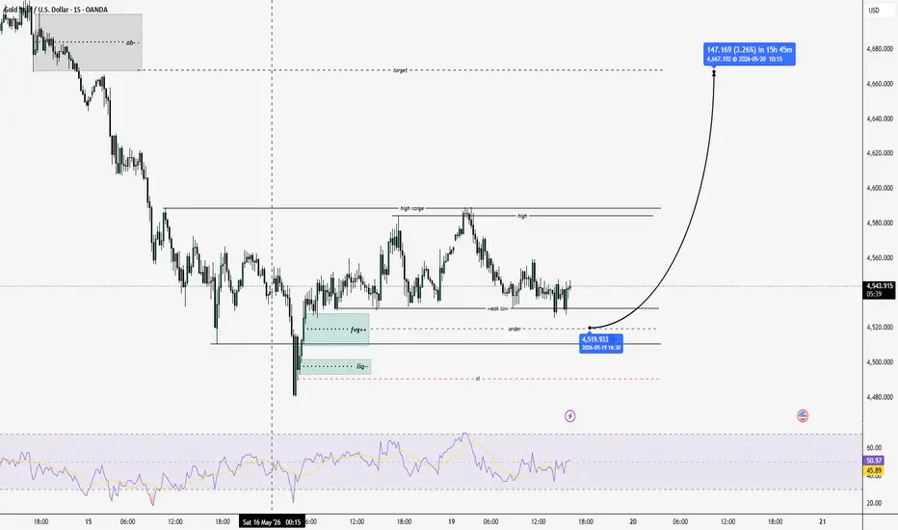Select the current price label 4,543.915
898x530 pixels.
(879, 286)
